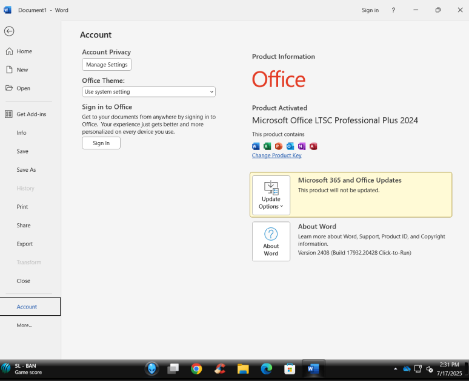Open Google Chrome from the taskbar
The width and height of the screenshot is (469, 381).
pos(196,369)
